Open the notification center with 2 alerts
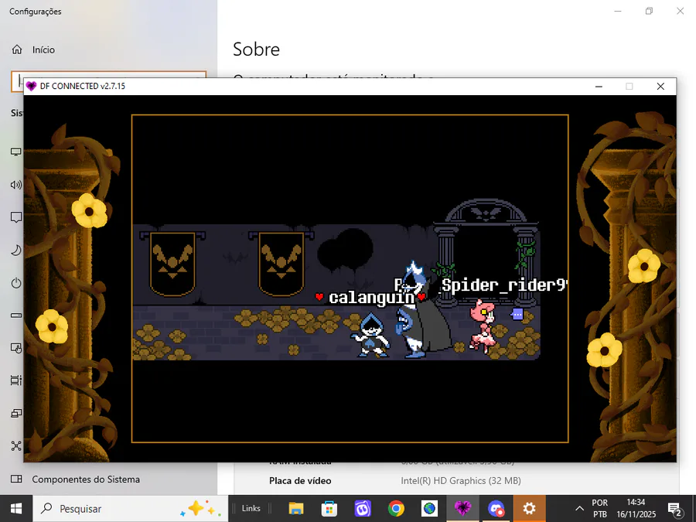696x522 pixels. click(x=674, y=509)
